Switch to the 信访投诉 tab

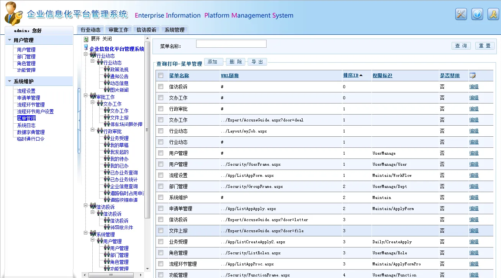[146, 30]
